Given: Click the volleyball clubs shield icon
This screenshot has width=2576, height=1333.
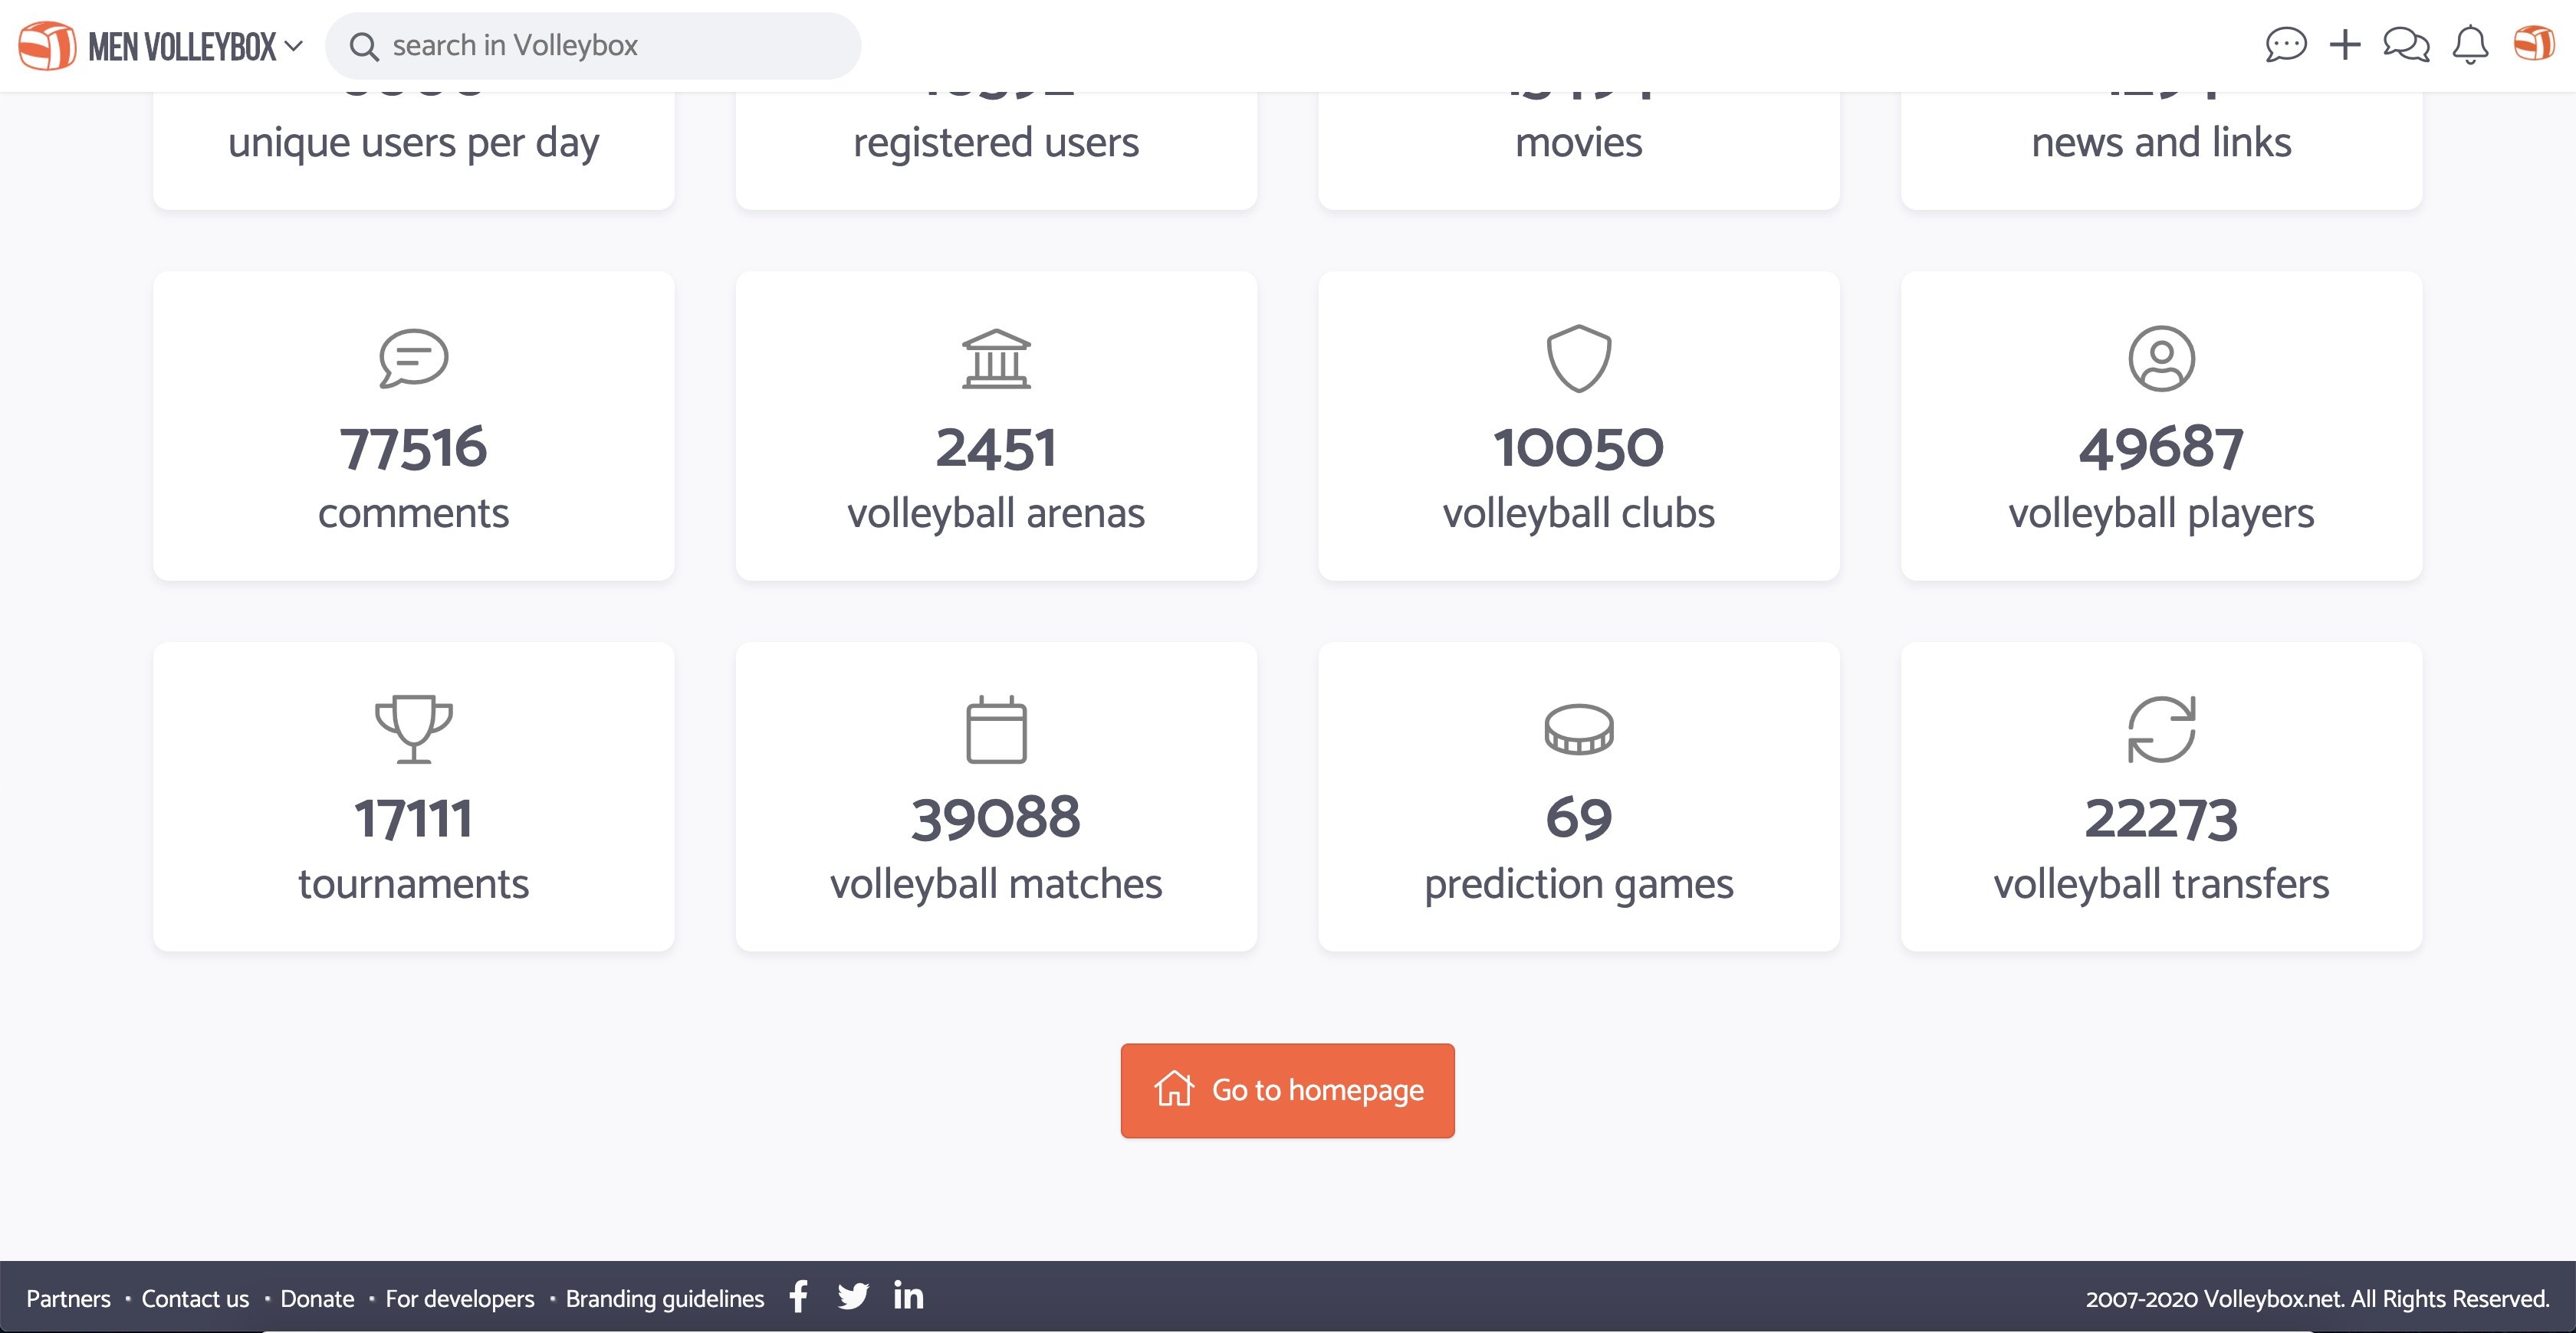Looking at the screenshot, I should point(1579,359).
